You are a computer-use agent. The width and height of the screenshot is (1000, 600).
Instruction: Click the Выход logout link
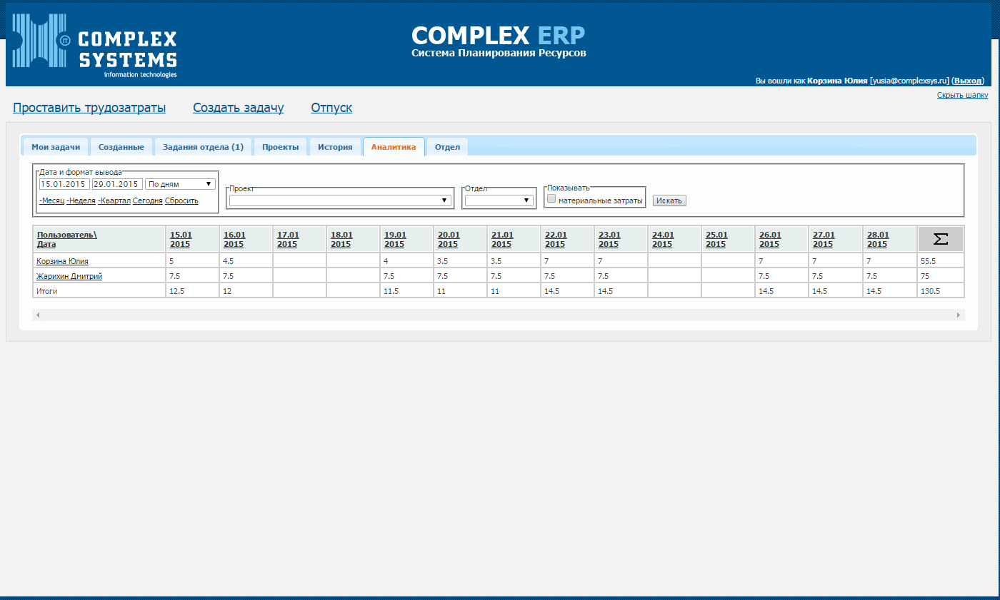point(969,81)
